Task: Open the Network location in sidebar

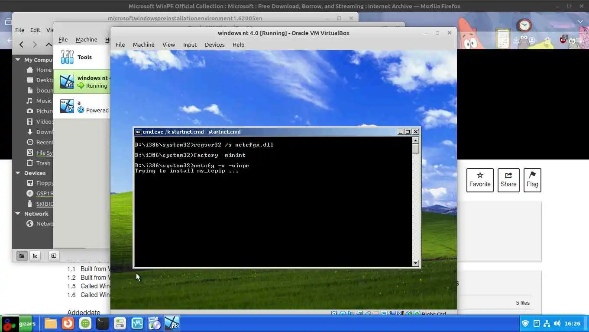Action: coord(39,223)
